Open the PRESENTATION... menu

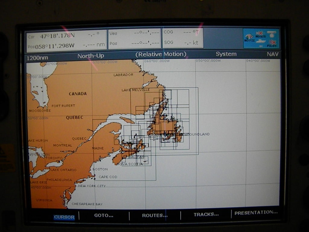point(257,212)
